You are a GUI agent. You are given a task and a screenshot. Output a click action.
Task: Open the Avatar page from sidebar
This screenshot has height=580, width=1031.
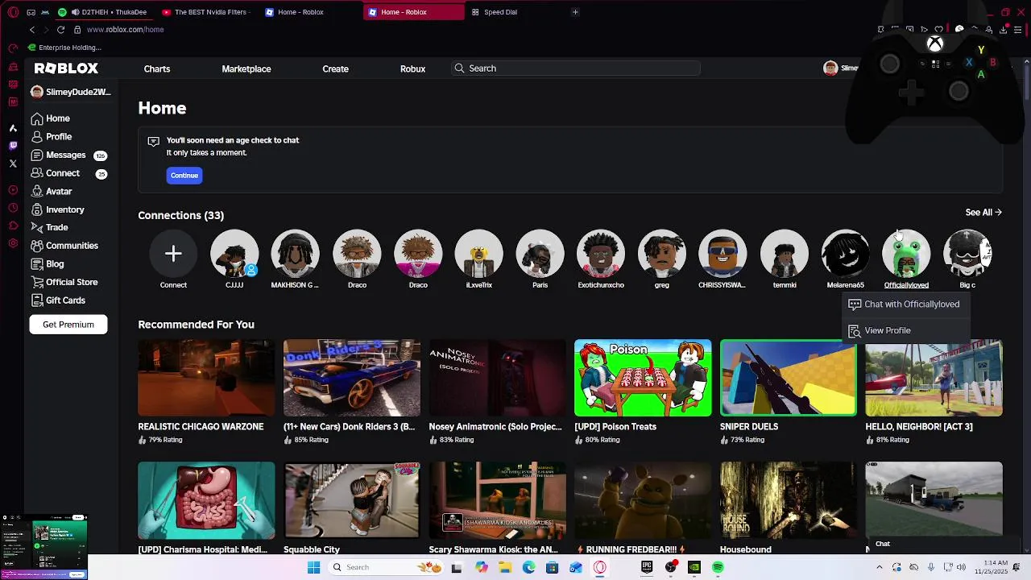coord(52,192)
